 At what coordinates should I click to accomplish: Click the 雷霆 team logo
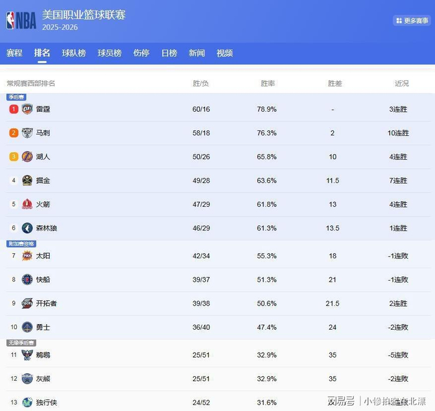tap(27, 109)
